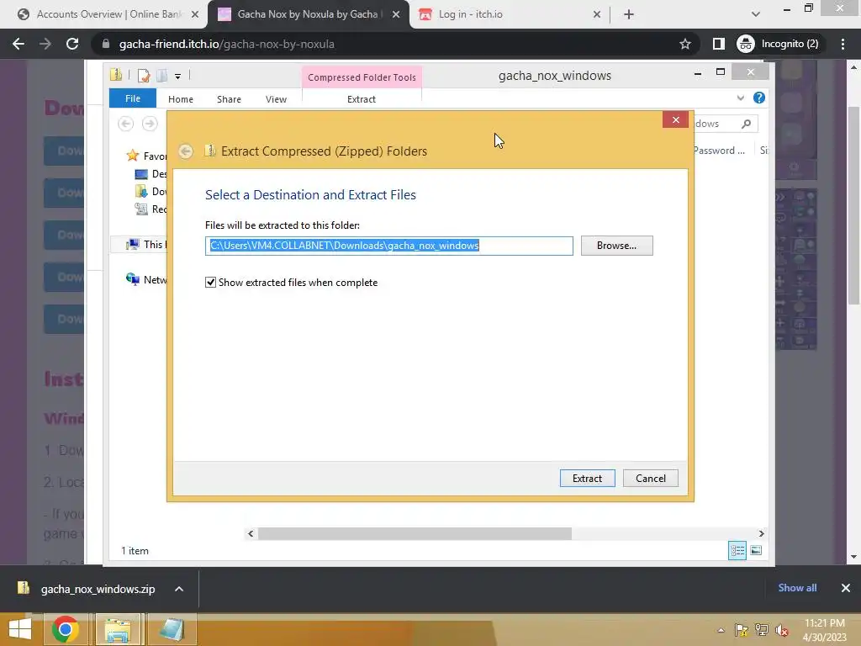Click the New folder quick access icon

(x=162, y=76)
